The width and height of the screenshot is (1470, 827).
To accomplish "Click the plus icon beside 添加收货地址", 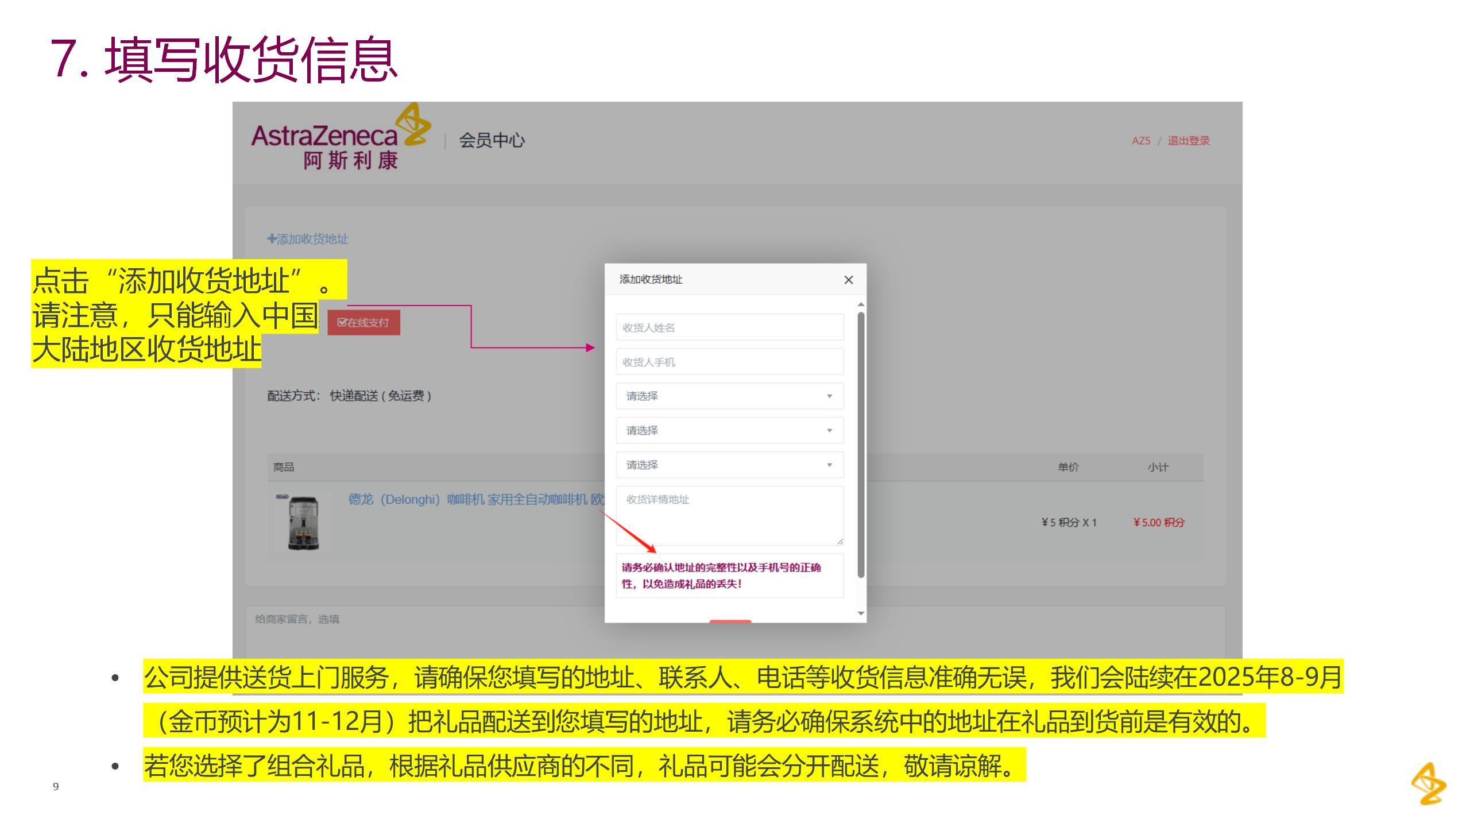I will (x=272, y=239).
